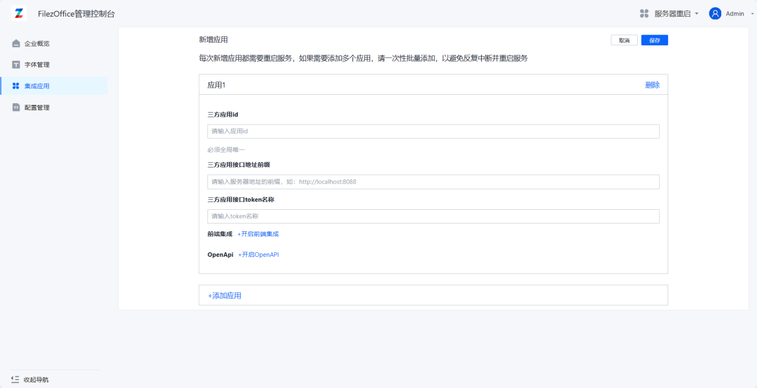Image resolution: width=757 pixels, height=388 pixels.
Task: Switch to 字体管理 in the sidebar
Action: [36, 64]
